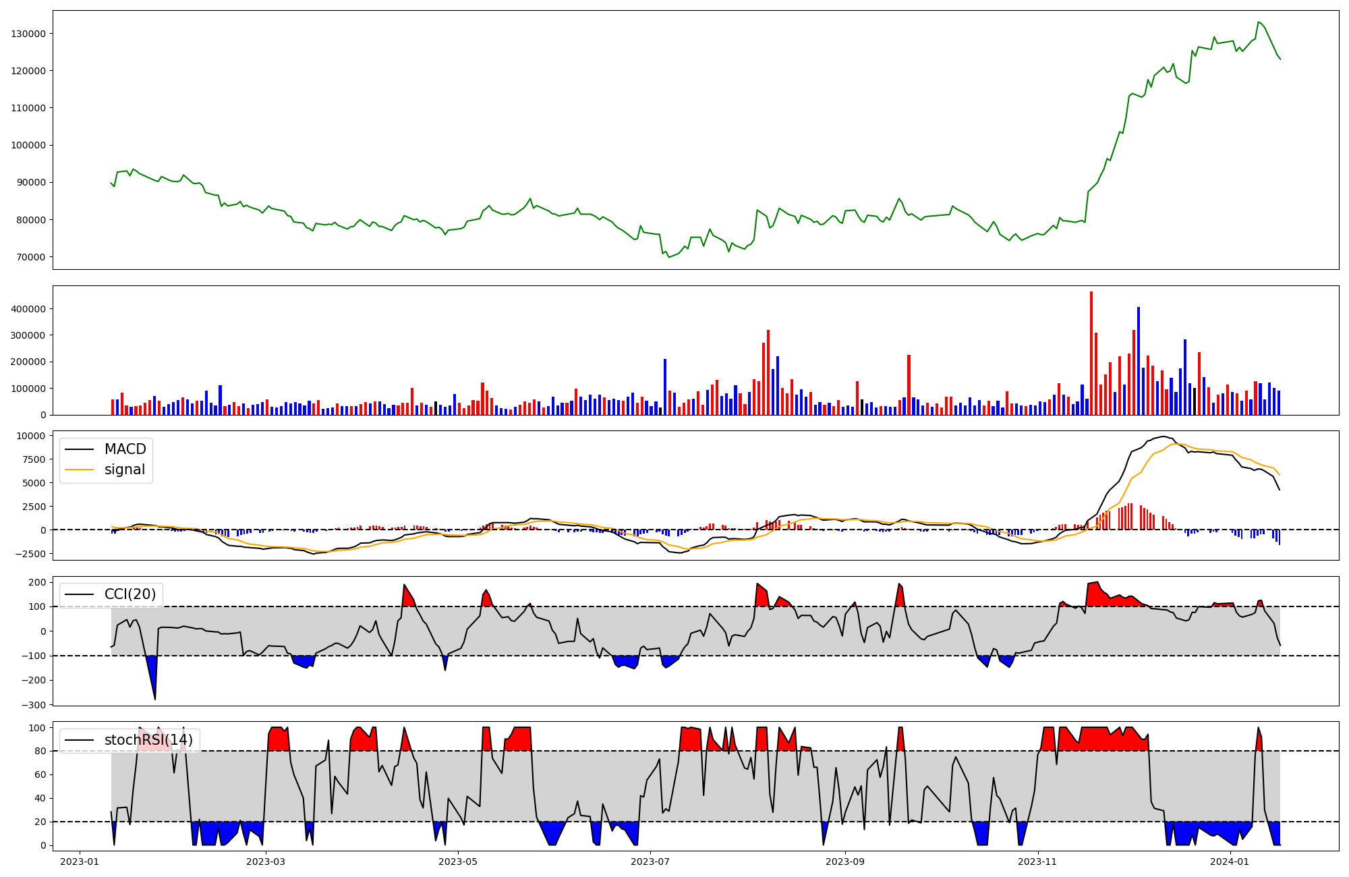Screen dimensions: 1349x877
Task: Click the CCI(20) legend label
Action: click(130, 594)
